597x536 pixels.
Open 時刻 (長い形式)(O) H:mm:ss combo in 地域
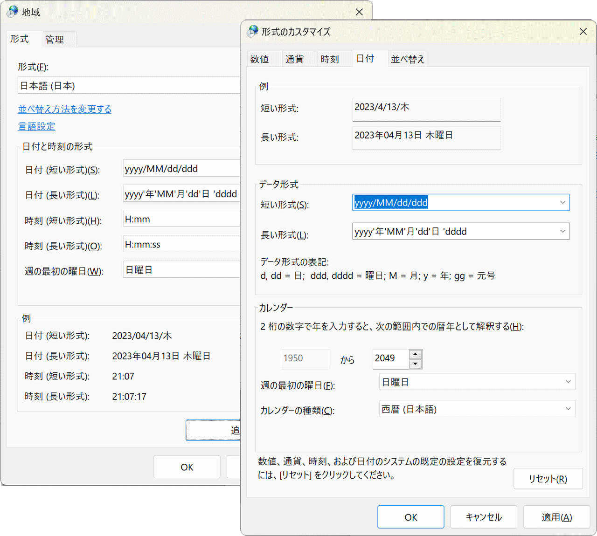coord(182,244)
